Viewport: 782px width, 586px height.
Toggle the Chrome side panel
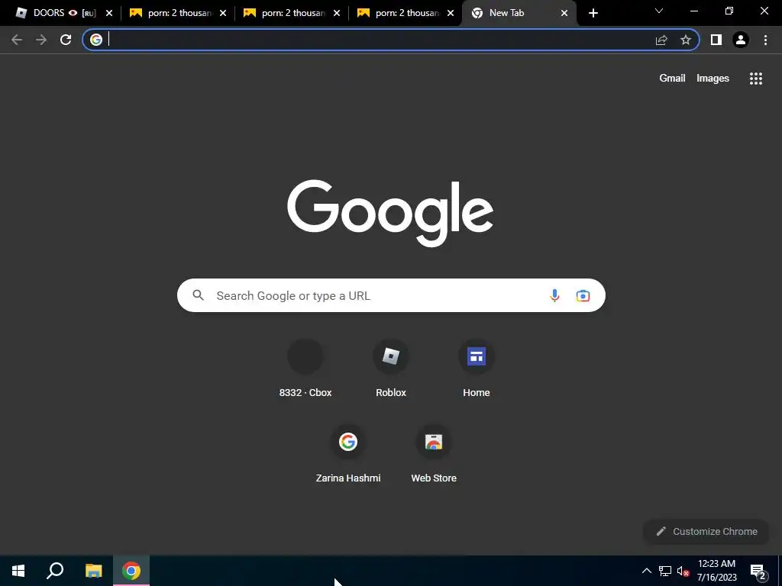716,40
